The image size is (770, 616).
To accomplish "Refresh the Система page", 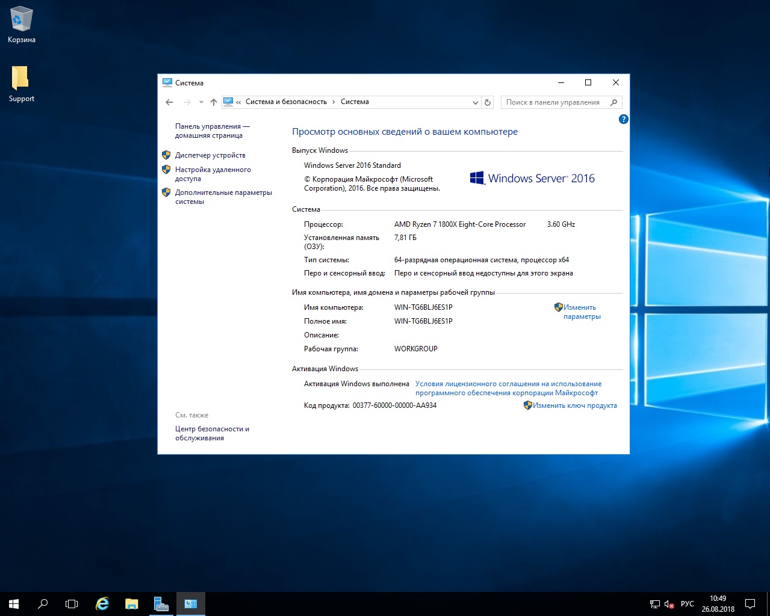I will pyautogui.click(x=488, y=102).
